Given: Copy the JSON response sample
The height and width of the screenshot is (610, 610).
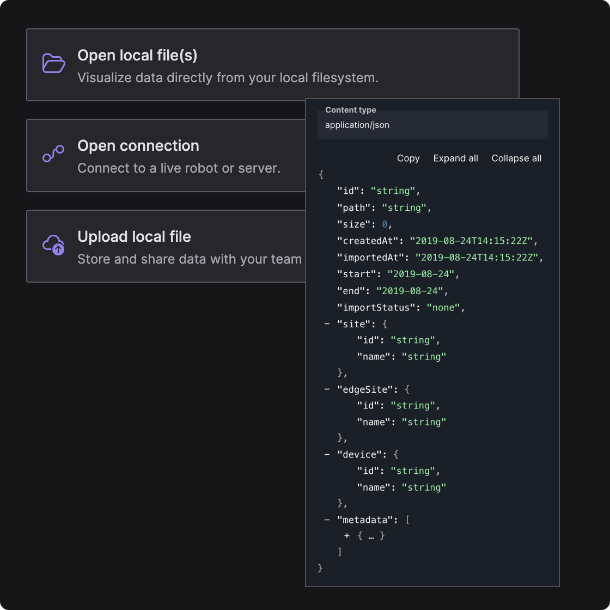Looking at the screenshot, I should [408, 158].
